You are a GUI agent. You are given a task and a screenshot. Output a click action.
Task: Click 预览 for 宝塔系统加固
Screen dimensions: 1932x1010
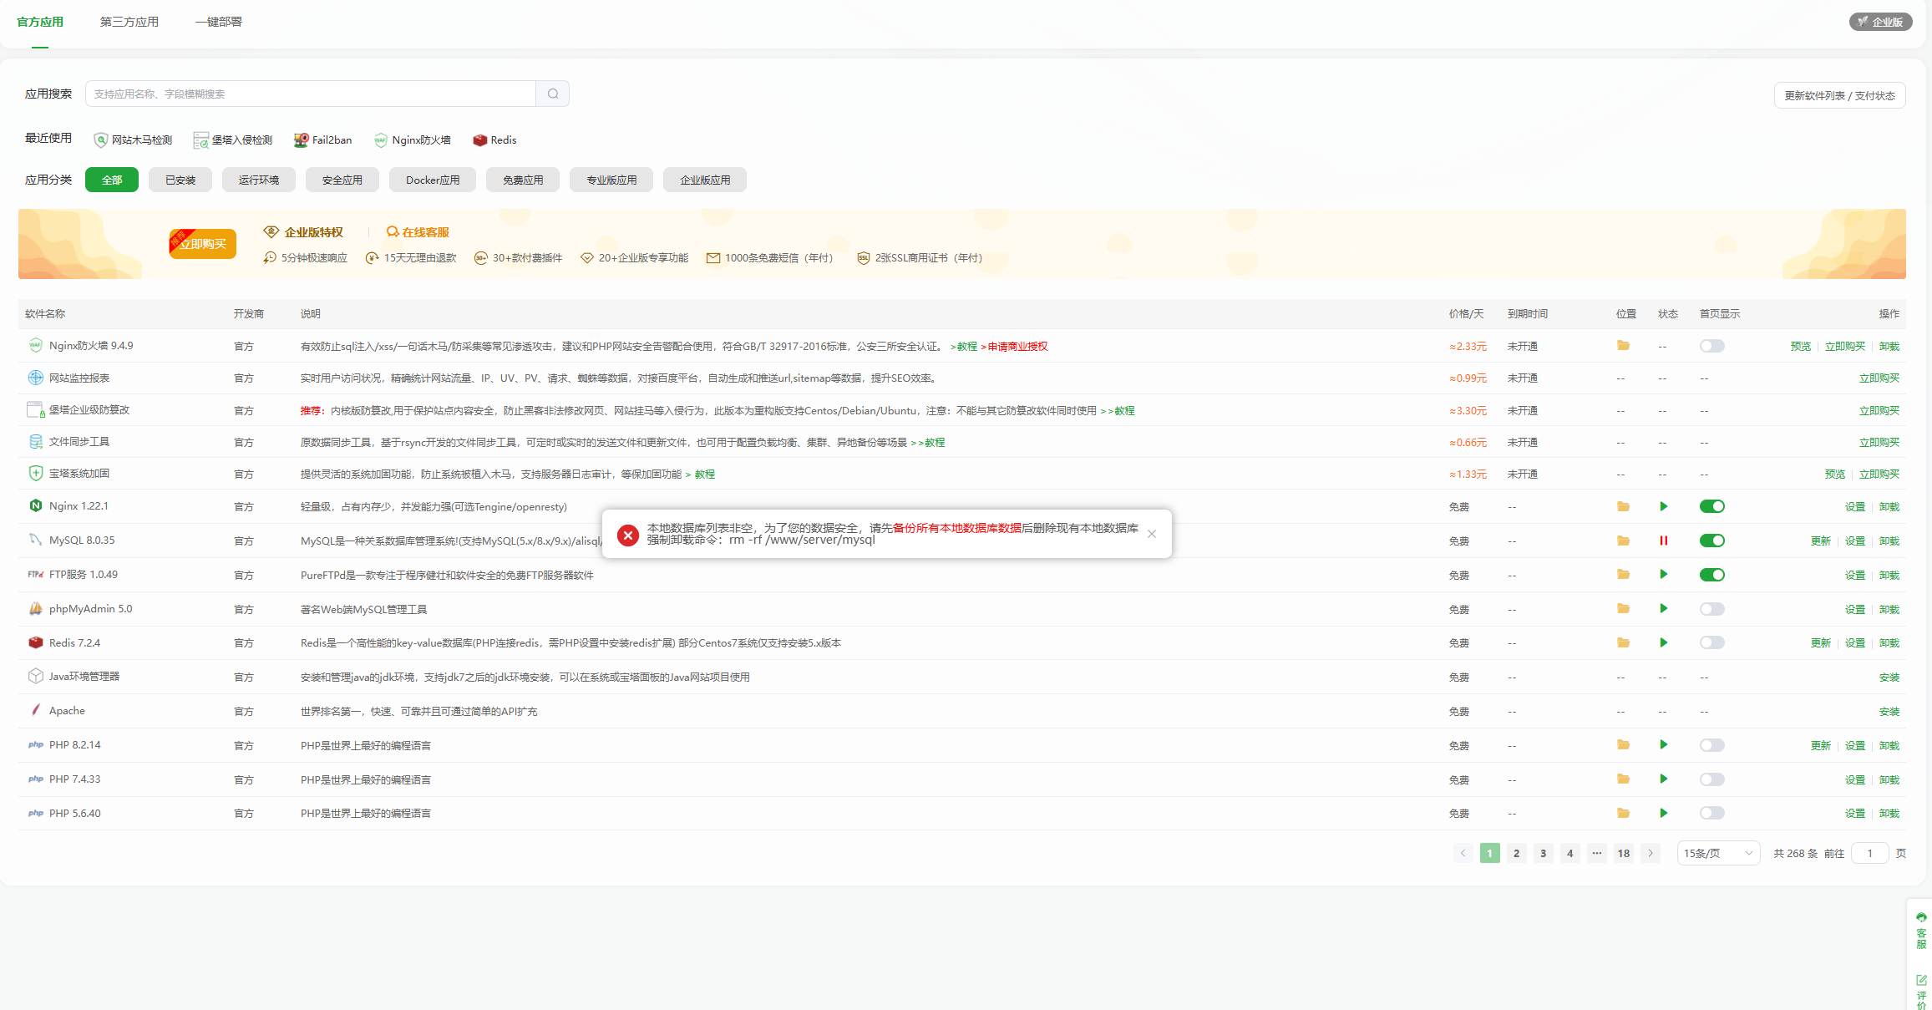(1835, 475)
